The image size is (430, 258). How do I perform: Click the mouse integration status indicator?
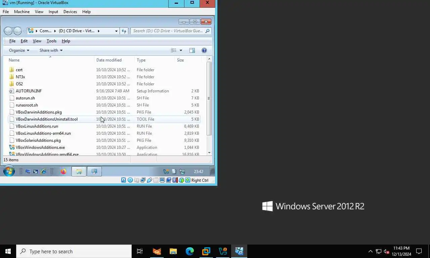[181, 180]
